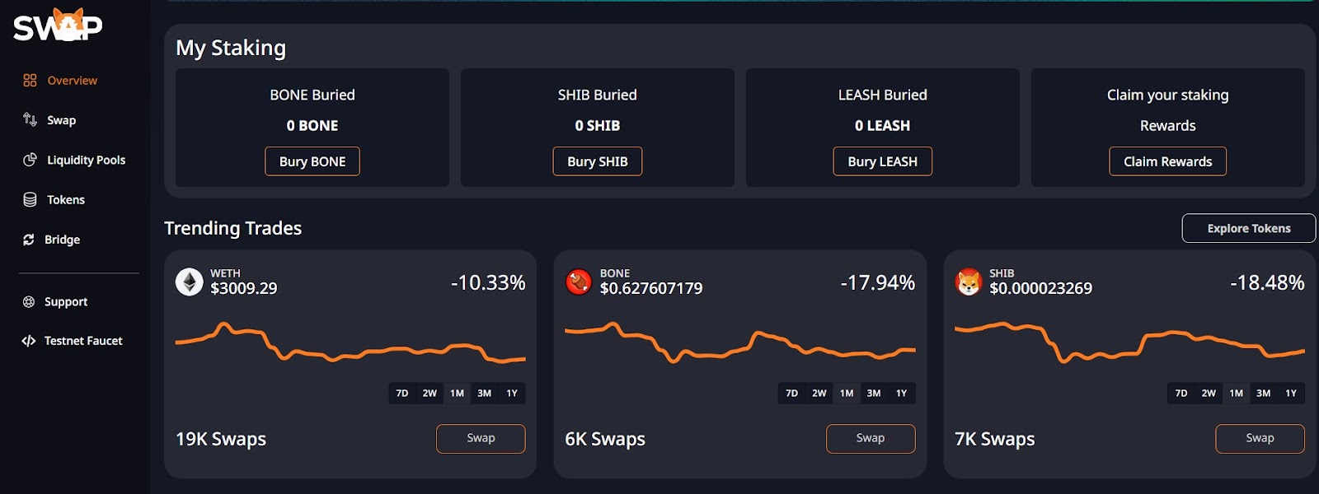Click the Testnet Faucet code icon
Screen dimensions: 1319x494
tap(29, 341)
